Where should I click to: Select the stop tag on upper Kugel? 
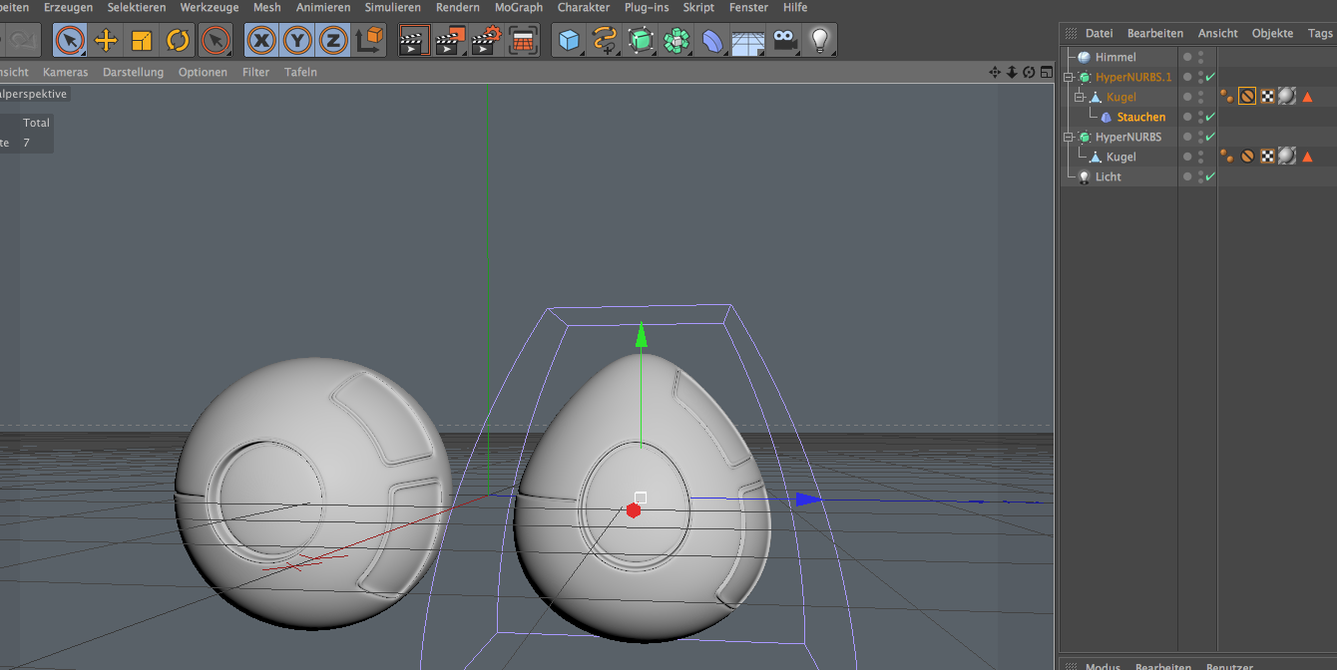(x=1247, y=97)
